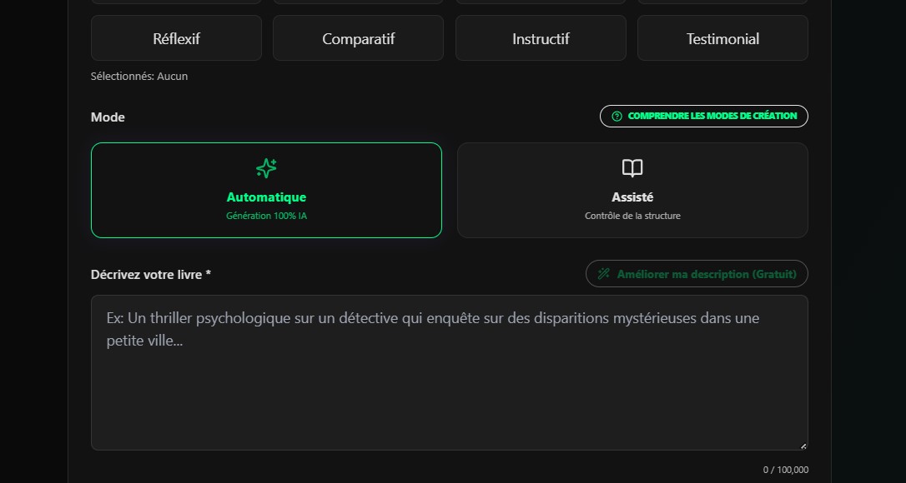Screen dimensions: 906x483
Task: Click the 'Mode' section heading
Action: click(108, 117)
